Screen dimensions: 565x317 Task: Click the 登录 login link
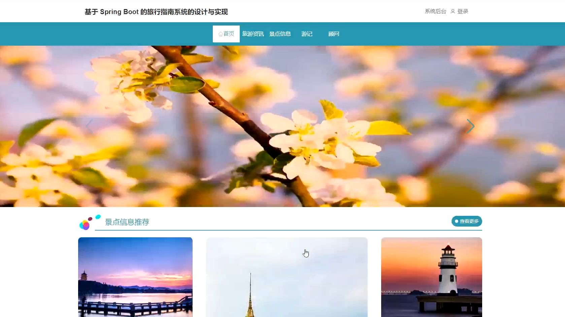(x=463, y=11)
